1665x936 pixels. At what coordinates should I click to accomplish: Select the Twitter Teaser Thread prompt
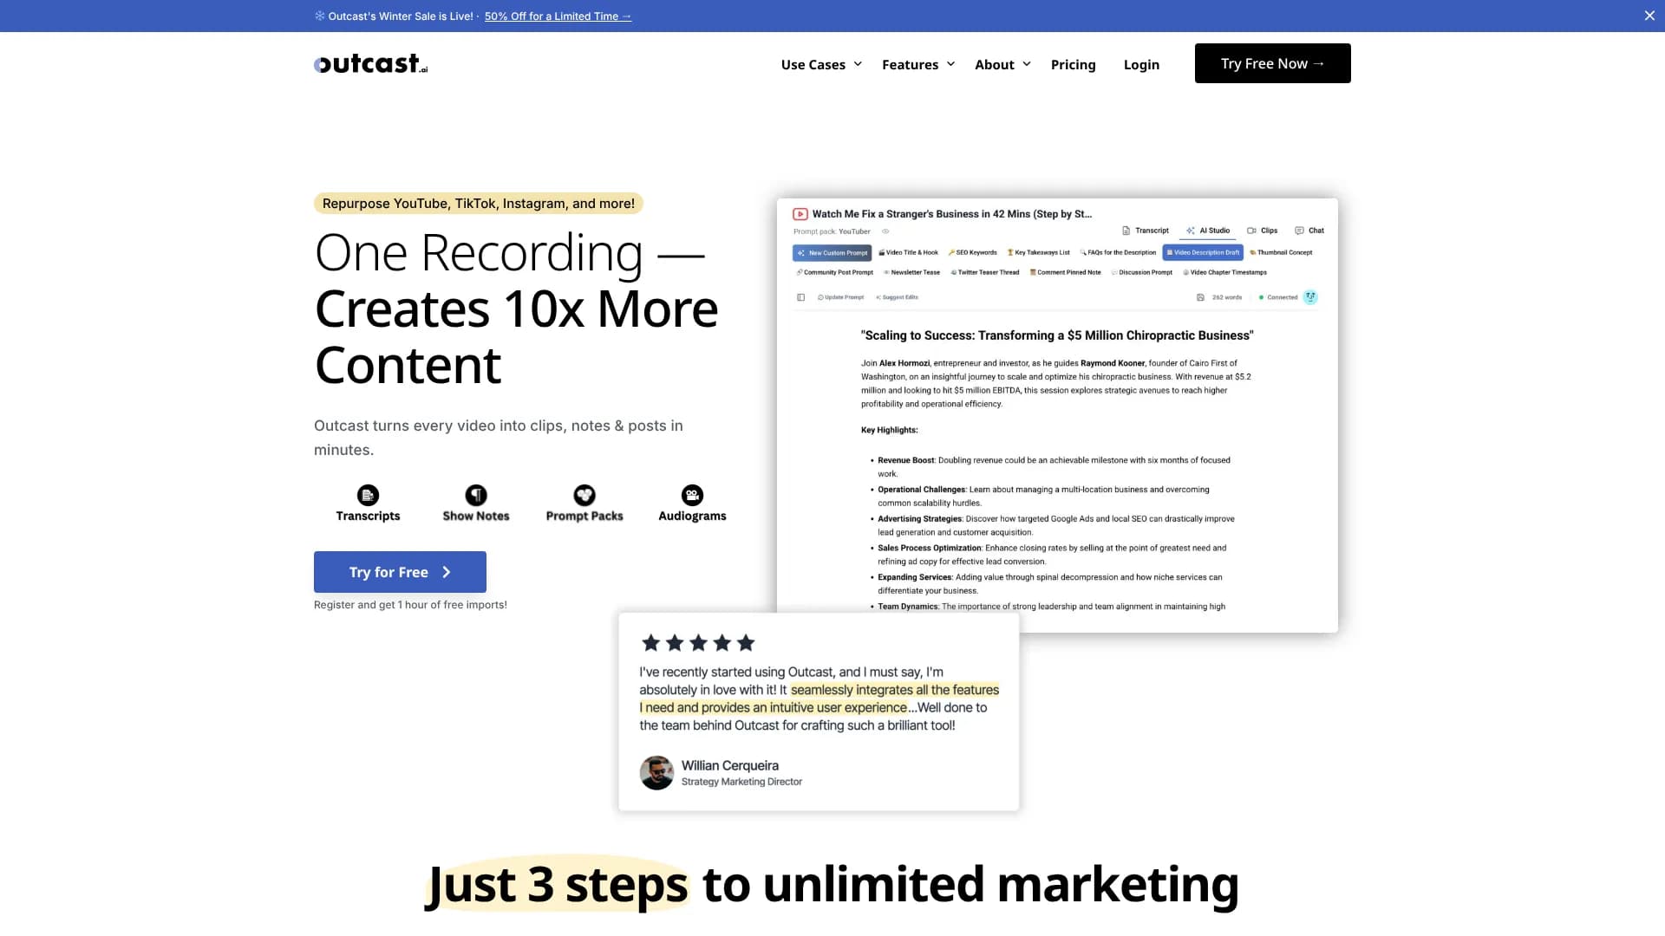(985, 272)
